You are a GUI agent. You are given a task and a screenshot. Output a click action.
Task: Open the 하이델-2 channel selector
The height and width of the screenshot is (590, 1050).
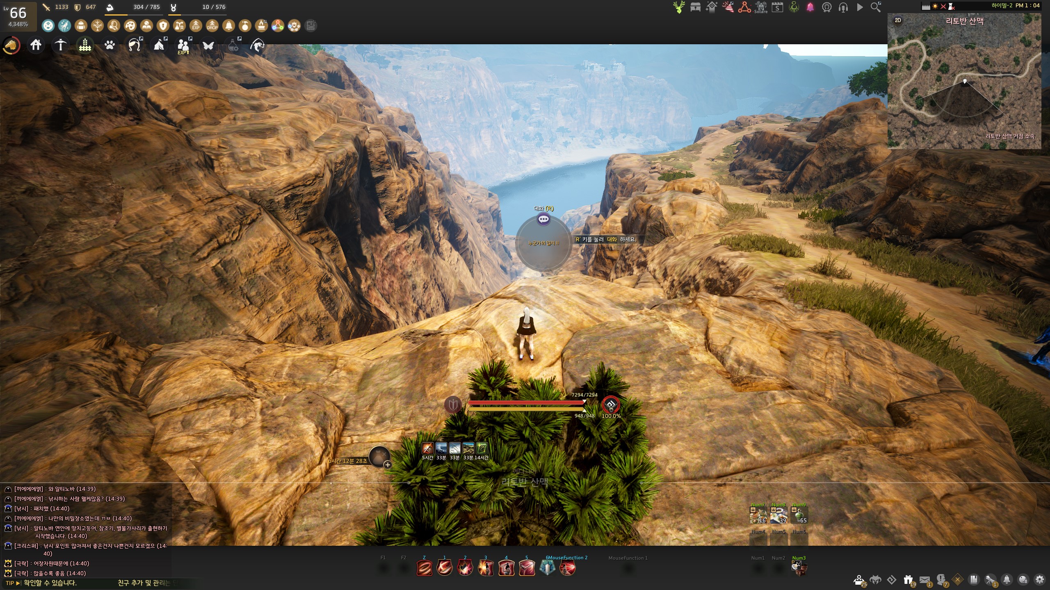point(1002,6)
